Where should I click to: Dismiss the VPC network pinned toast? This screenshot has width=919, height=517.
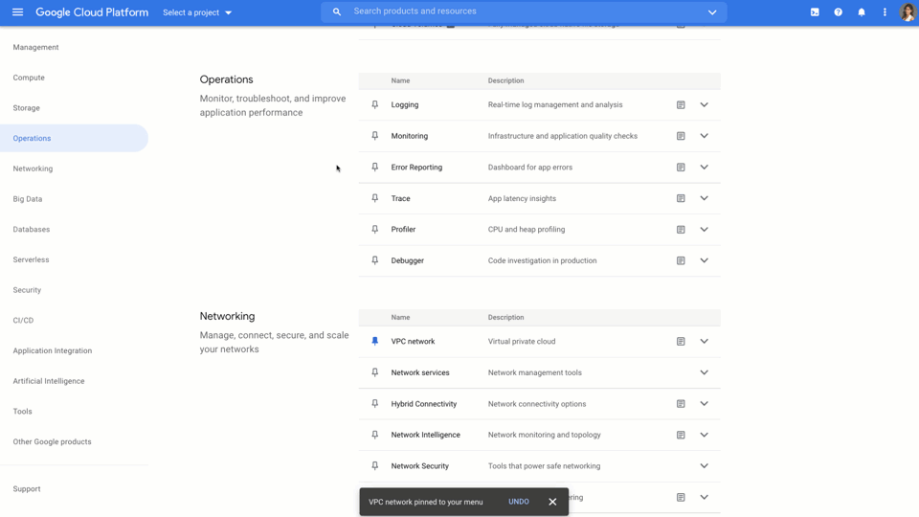552,502
